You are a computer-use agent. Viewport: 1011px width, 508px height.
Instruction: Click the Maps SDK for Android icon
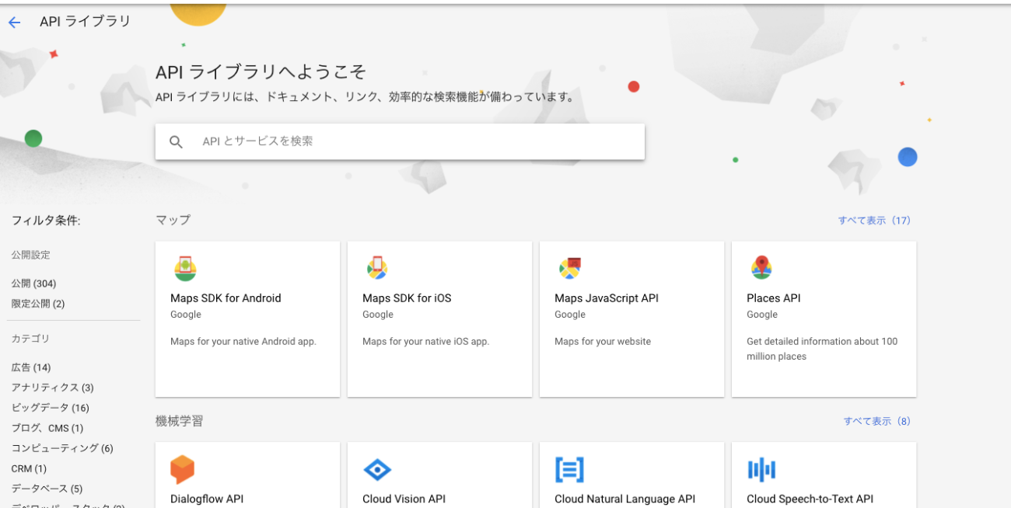[185, 268]
